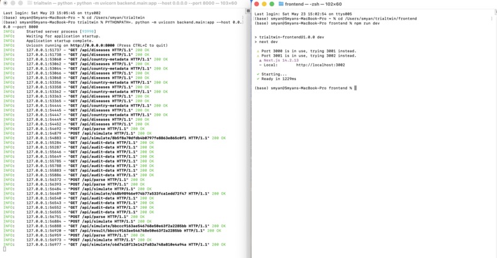Click the frontend shell prompt cursor

pyautogui.click(x=355, y=88)
